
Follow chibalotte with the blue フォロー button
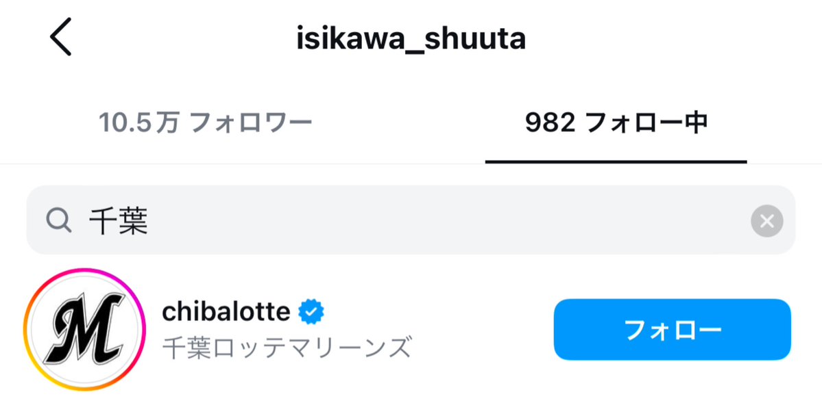tap(672, 329)
